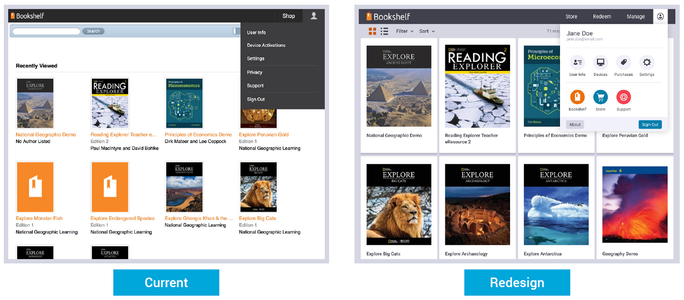
Task: Select User Info in Current dropdown menu
Action: [x=256, y=33]
